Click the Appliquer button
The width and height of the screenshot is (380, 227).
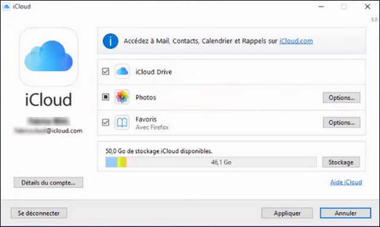point(287,213)
